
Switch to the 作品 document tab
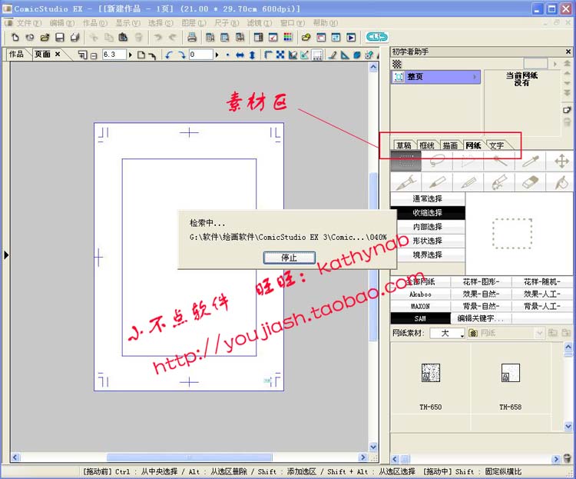16,55
